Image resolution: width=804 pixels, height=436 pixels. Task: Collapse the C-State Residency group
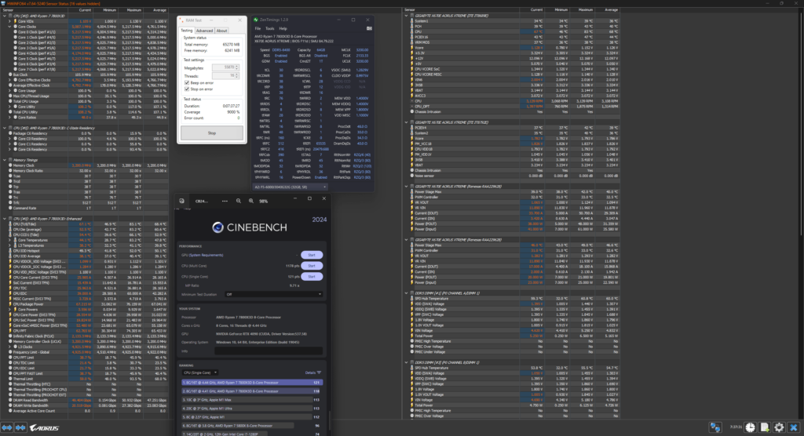click(5, 128)
